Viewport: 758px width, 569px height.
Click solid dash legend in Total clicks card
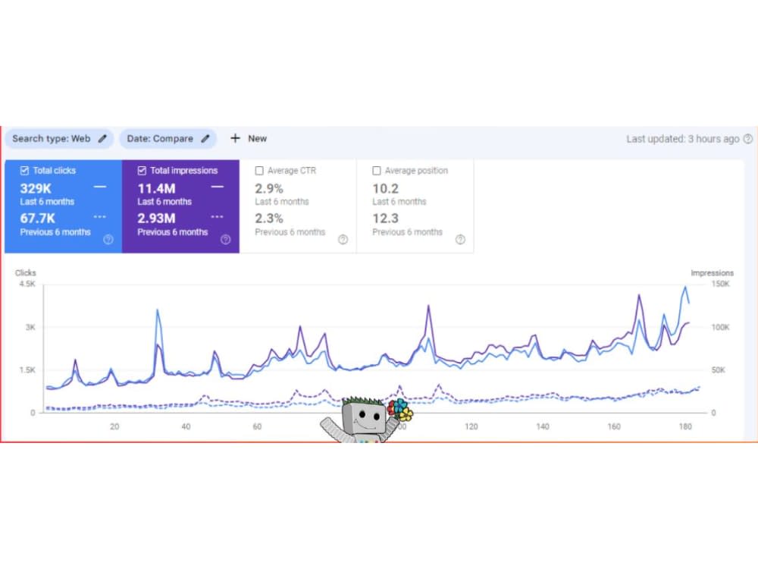(x=100, y=187)
